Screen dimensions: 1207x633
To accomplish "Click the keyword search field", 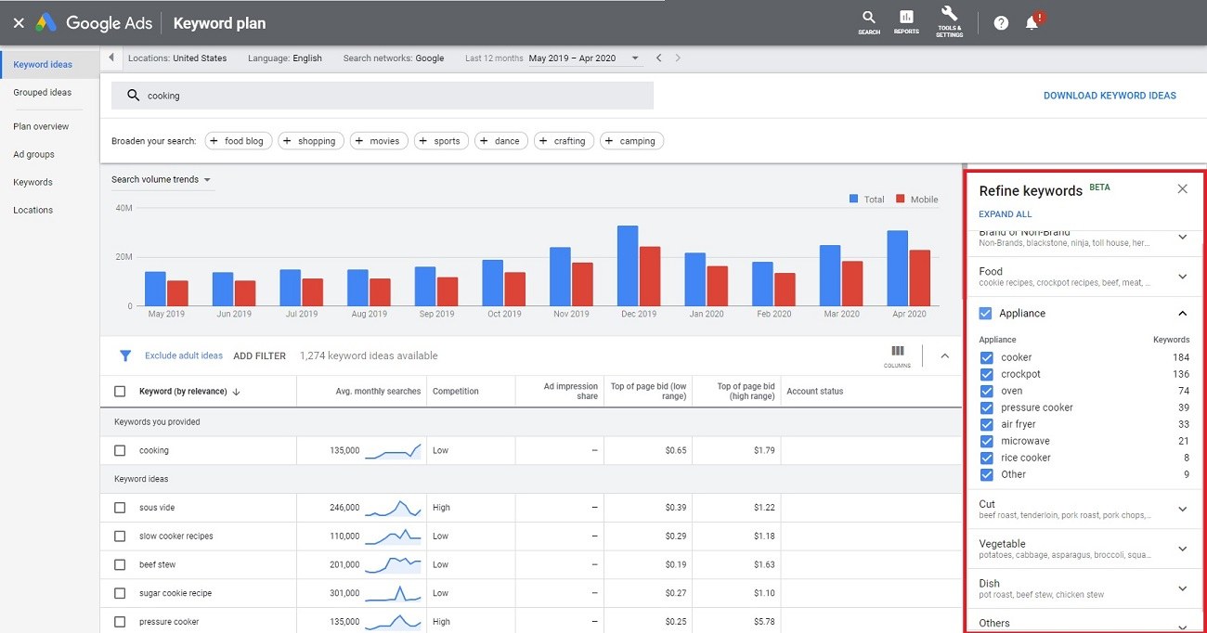I will tap(383, 96).
